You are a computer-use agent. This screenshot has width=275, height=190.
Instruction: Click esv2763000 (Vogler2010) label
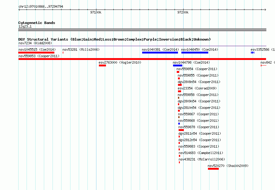tap(120, 62)
